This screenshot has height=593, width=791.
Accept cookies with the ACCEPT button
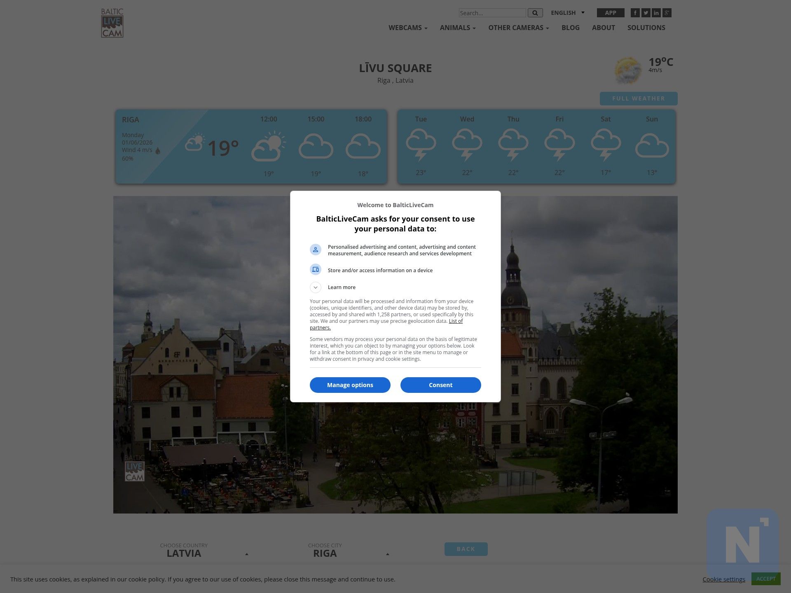click(x=766, y=579)
